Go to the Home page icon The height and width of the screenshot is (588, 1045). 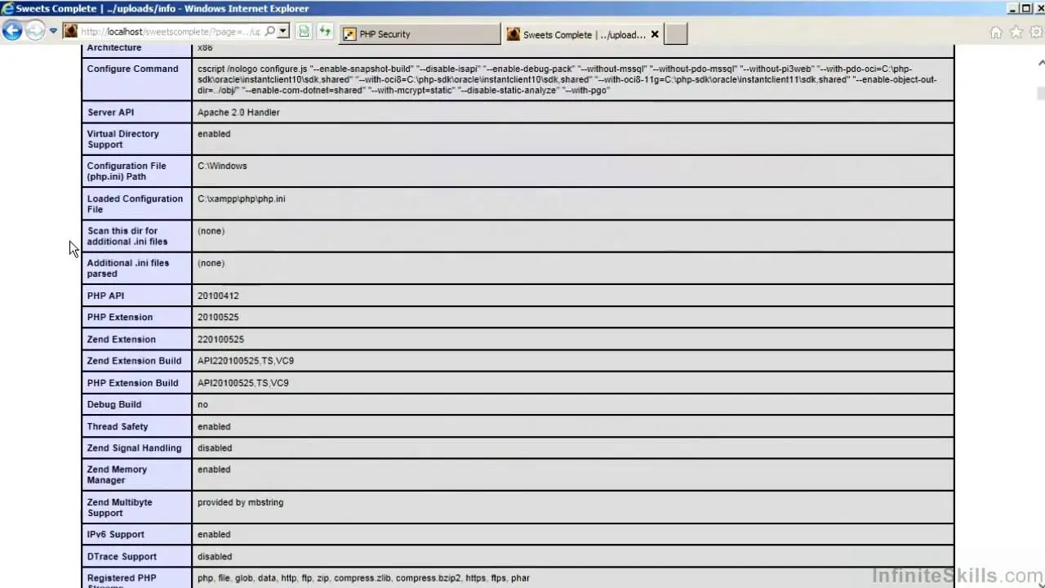pyautogui.click(x=996, y=33)
